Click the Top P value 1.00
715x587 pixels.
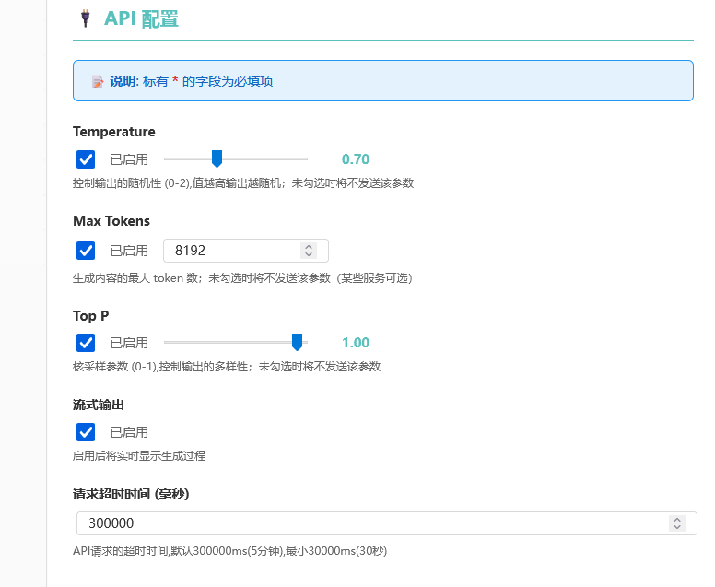(356, 343)
